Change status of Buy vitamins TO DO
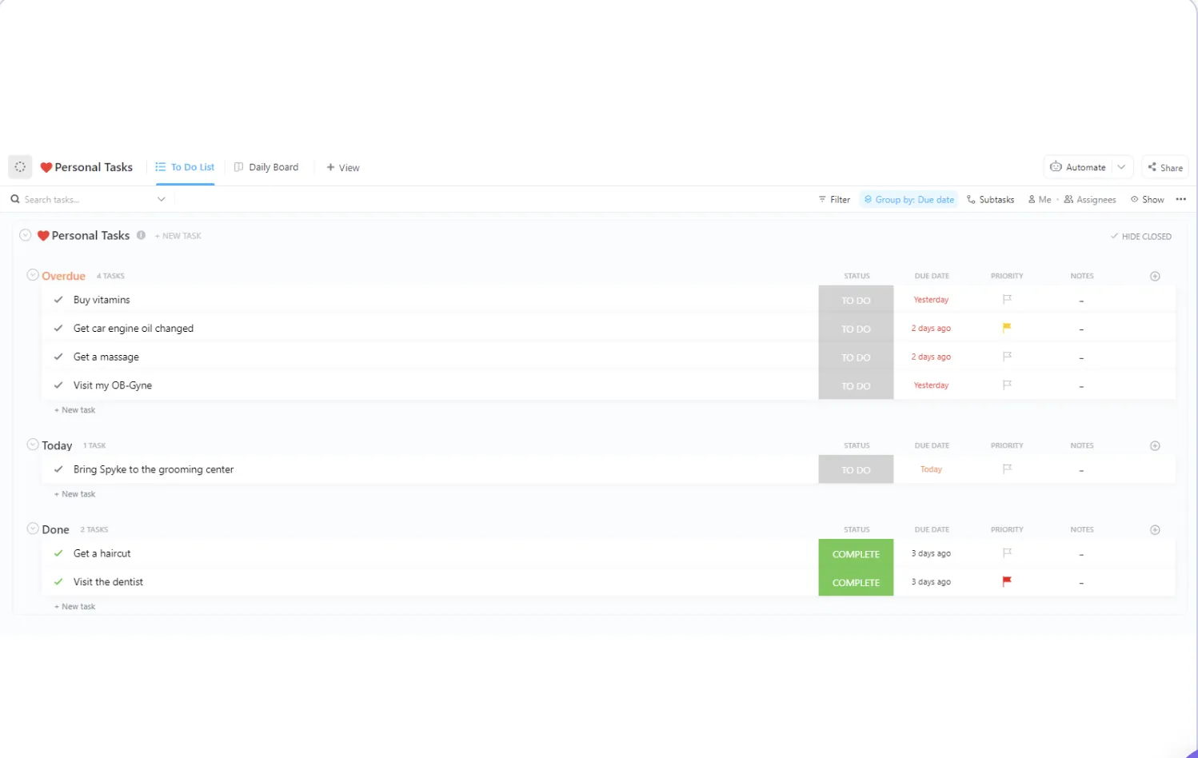Screen dimensions: 1198x758 [x=856, y=300]
